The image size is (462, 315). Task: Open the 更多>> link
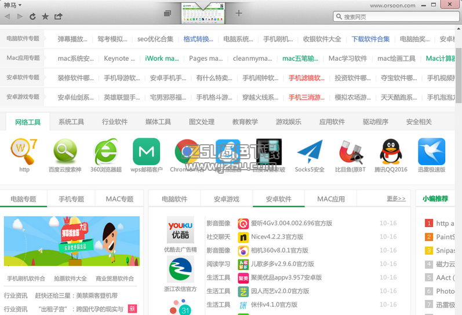click(396, 199)
